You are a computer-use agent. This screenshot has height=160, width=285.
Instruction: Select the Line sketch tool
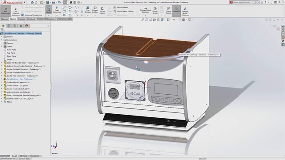coord(64,8)
